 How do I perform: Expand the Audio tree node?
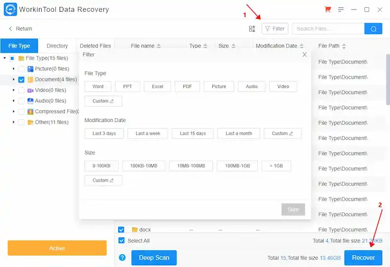pyautogui.click(x=13, y=101)
